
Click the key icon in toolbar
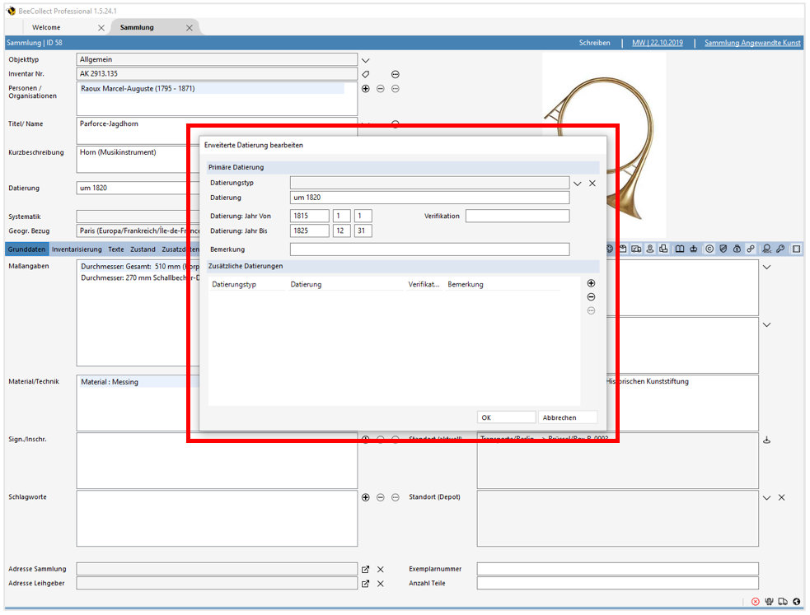[x=780, y=249]
